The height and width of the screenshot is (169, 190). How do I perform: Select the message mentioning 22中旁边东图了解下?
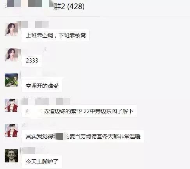(x=79, y=111)
